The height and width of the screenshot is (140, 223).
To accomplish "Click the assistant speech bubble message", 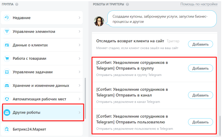I will click(x=162, y=19).
